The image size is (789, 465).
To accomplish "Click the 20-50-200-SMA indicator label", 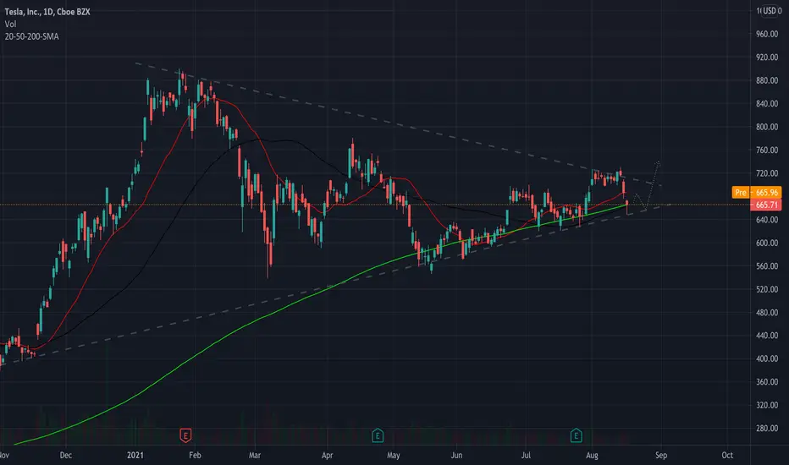I will [31, 36].
